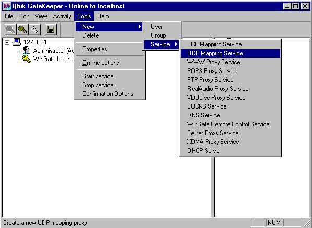This screenshot has width=312, height=228.
Task: Select the WinGate Login key icon
Action: (x=27, y=59)
